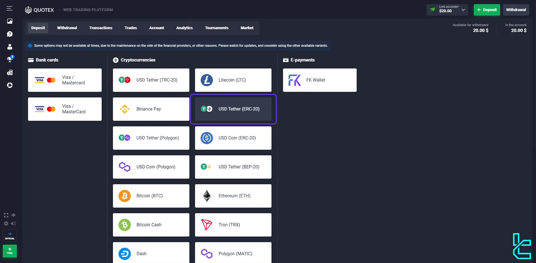Click the Available for withdrawal 20.00 $ amount
Viewport: 536px width, 263px height.
tap(480, 30)
